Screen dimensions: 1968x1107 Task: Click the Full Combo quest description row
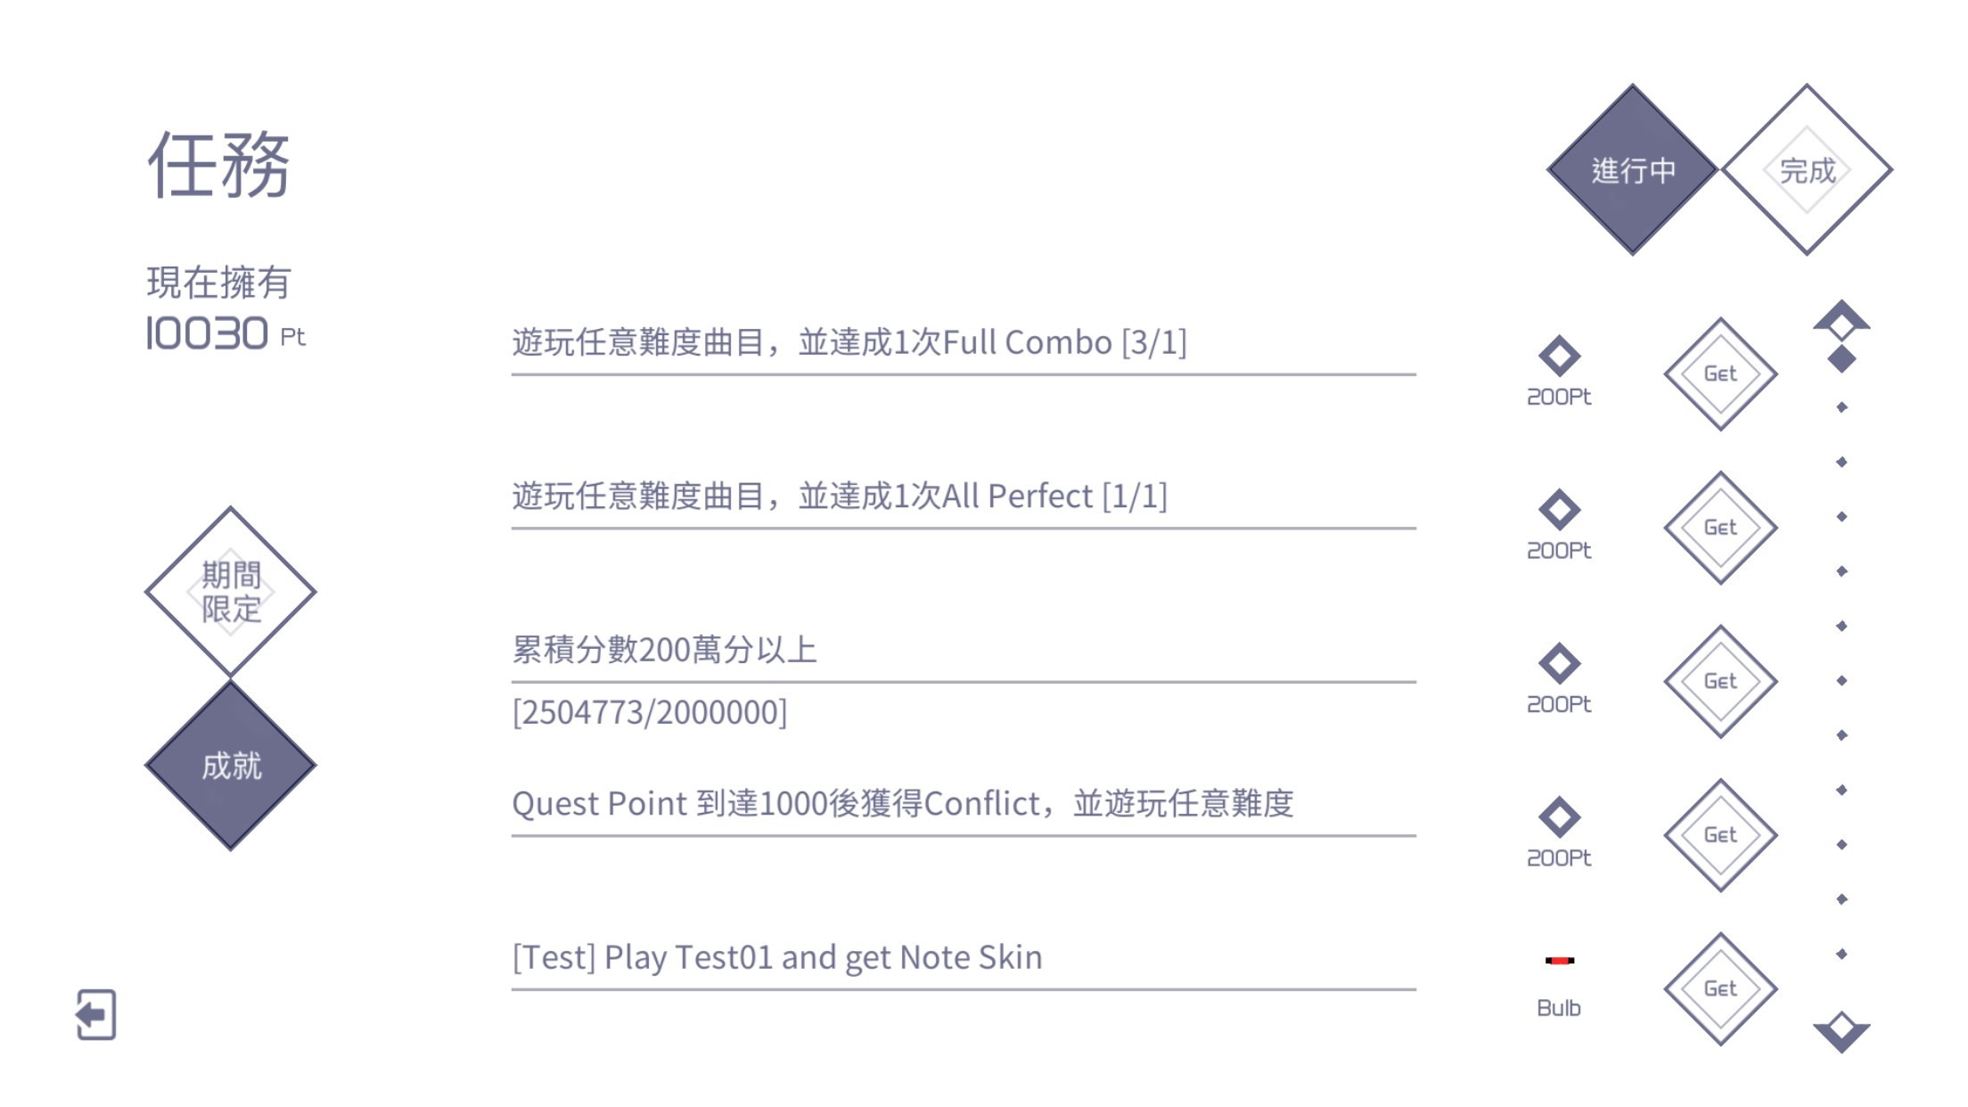849,343
